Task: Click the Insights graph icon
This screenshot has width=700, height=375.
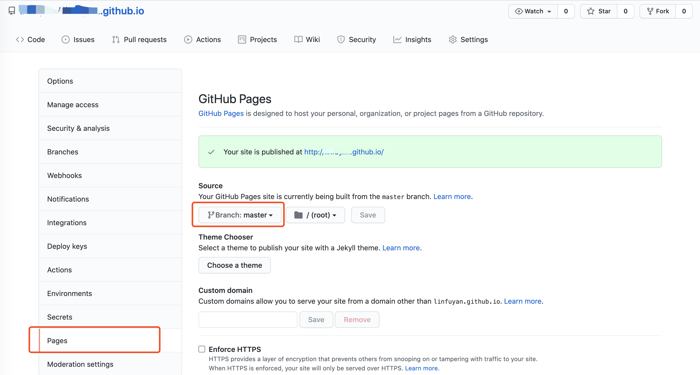Action: (397, 40)
